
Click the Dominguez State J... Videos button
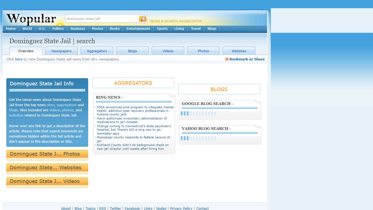pyautogui.click(x=47, y=182)
